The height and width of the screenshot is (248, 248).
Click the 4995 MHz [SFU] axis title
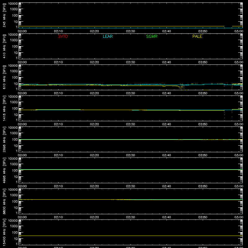click(4, 170)
